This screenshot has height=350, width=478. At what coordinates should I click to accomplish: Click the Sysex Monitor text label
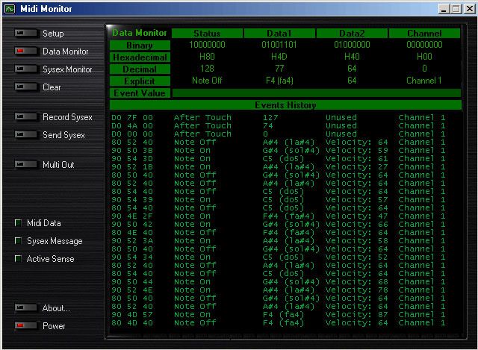(67, 69)
